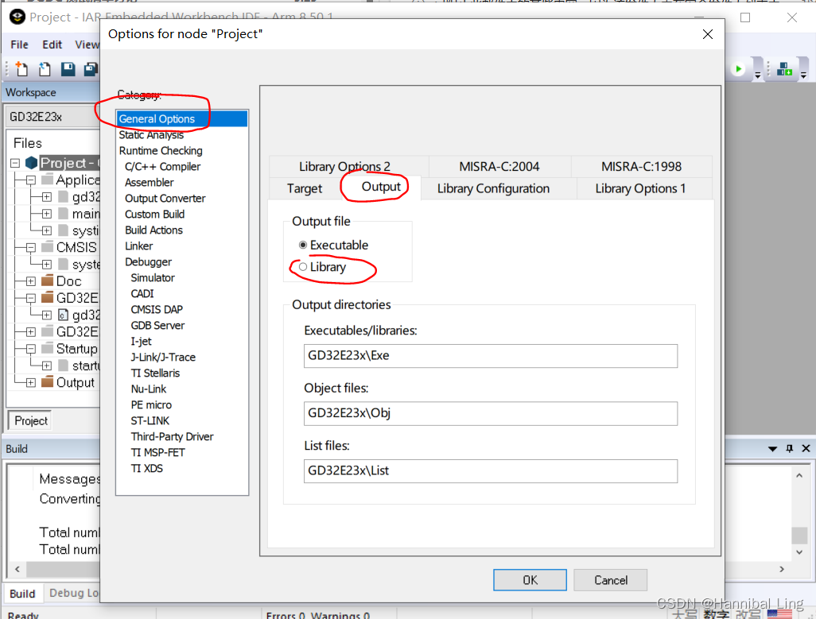Close the Options dialog with X

pyautogui.click(x=707, y=34)
